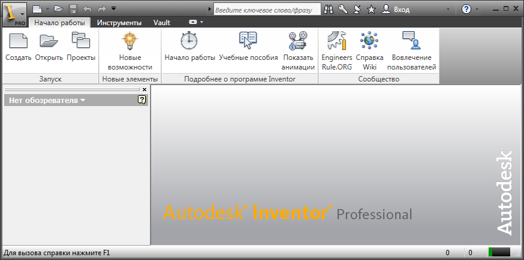Click the New file icon in quick access toolbar

[37, 10]
